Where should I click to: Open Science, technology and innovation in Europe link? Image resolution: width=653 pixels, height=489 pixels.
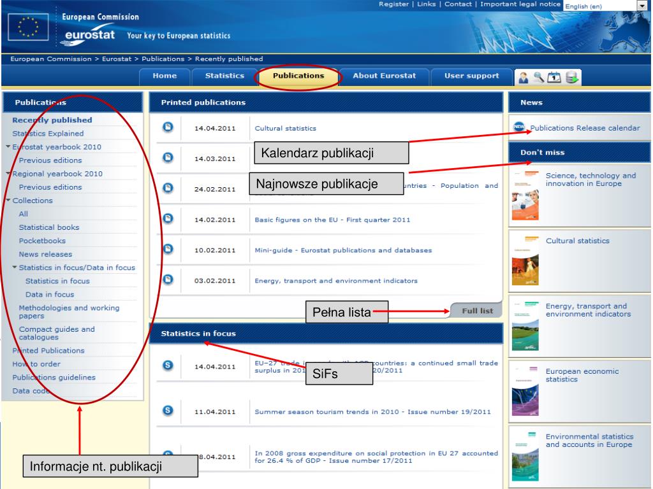(x=591, y=179)
